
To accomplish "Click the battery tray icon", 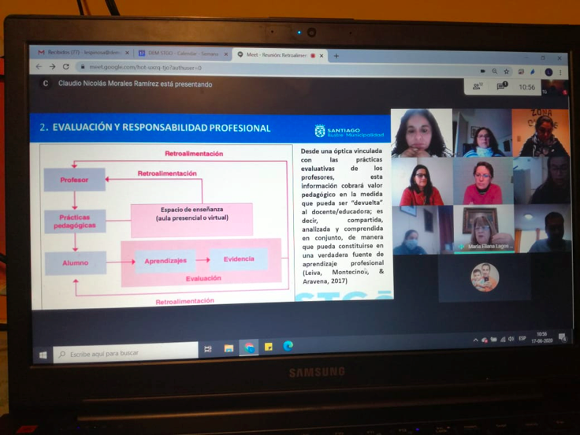I will click(493, 340).
